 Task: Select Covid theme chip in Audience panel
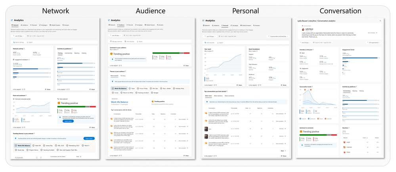coord(115,93)
